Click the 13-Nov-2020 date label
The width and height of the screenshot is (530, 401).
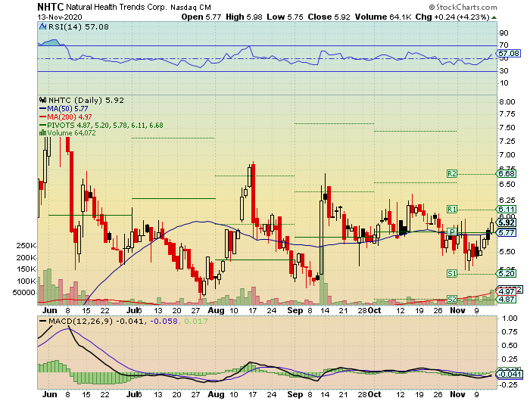coord(60,17)
